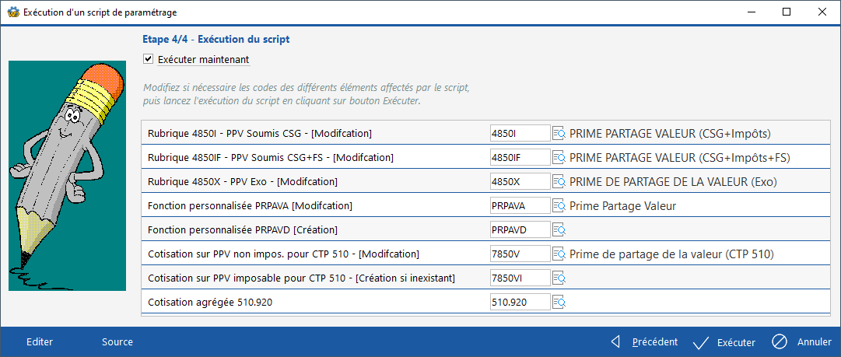
Task: Uncheck the Exécuter maintenant checkbox
Action: coord(149,58)
